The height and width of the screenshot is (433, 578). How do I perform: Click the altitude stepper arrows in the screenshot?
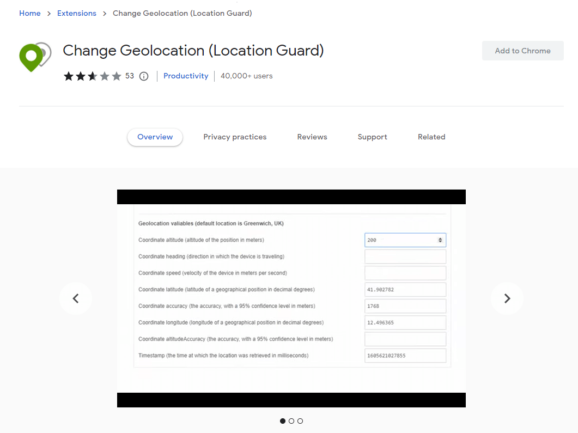[440, 240]
